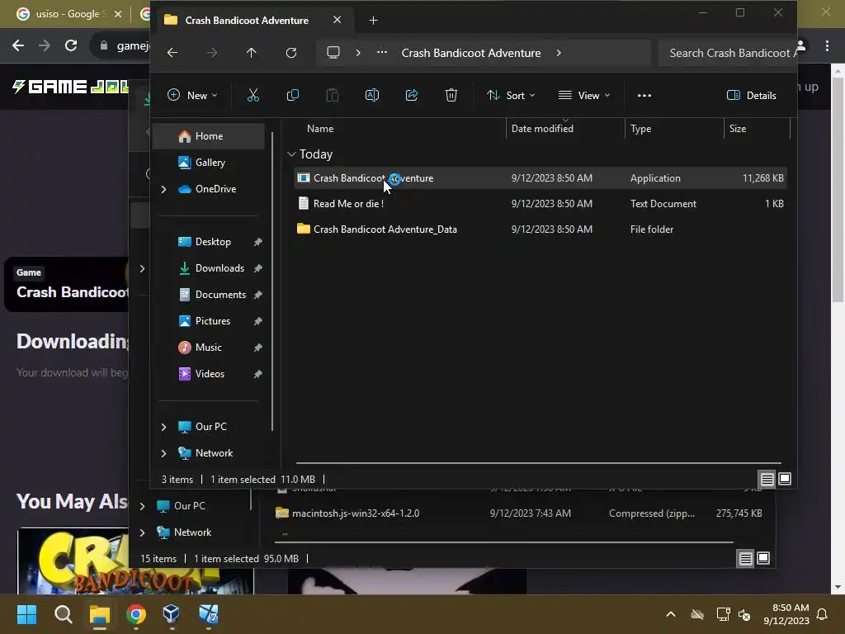Sort by Type column header
Screen dimensions: 845x634
point(640,128)
